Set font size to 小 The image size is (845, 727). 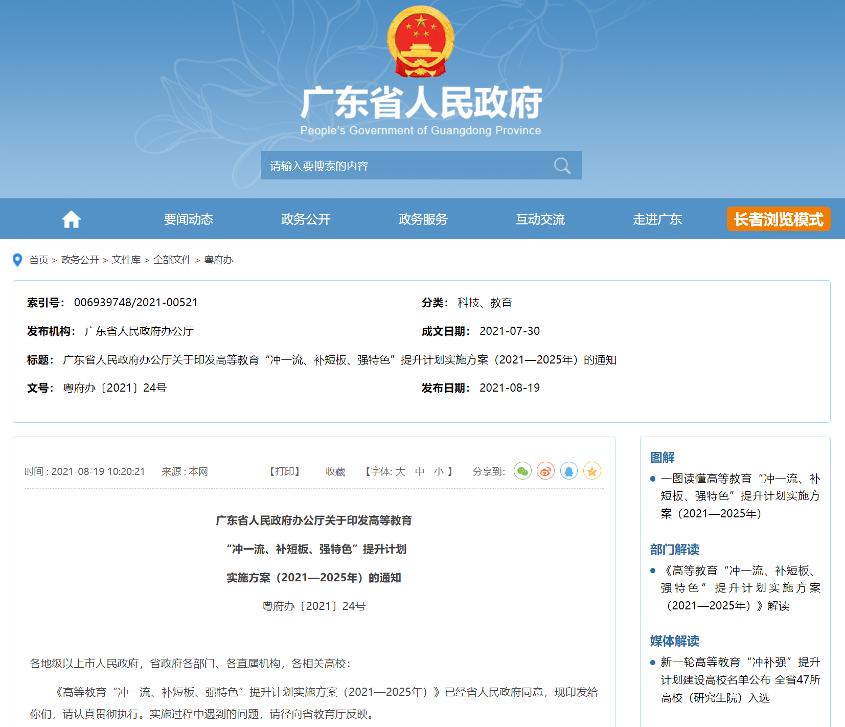point(439,471)
